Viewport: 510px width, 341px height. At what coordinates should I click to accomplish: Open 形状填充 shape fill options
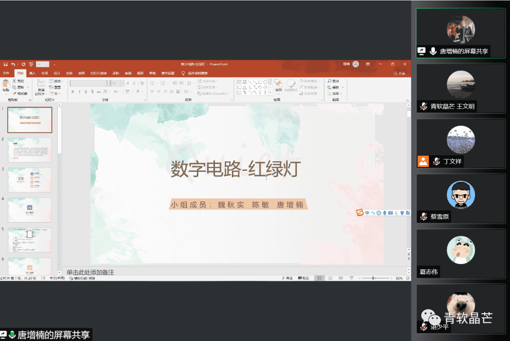pos(309,81)
